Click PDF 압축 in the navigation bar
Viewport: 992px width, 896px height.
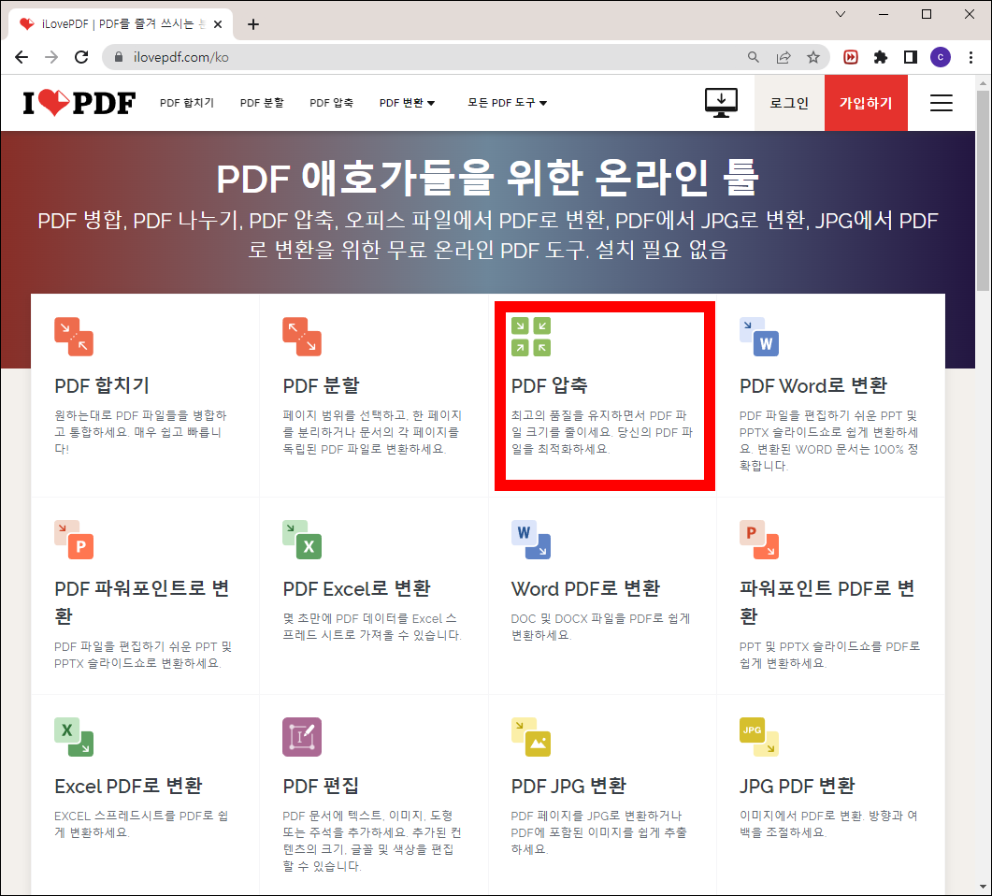[x=330, y=103]
